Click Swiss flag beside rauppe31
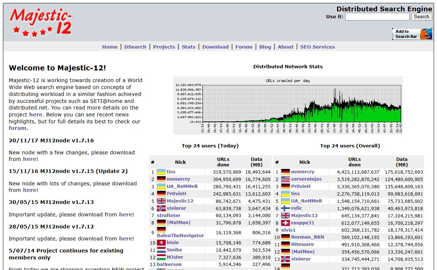This screenshot has height=270, width=437. tap(286, 223)
